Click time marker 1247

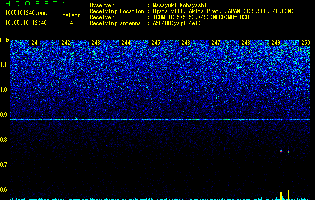pyautogui.click(x=214, y=43)
